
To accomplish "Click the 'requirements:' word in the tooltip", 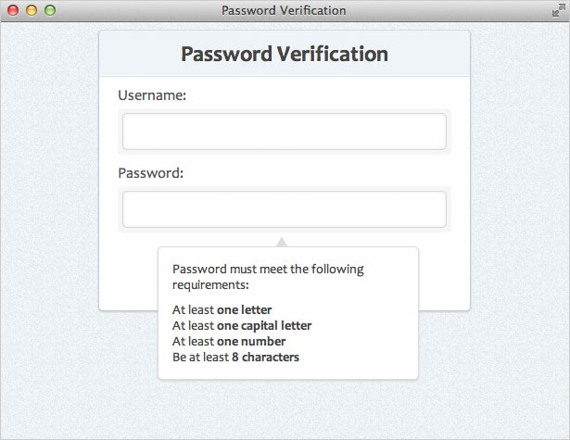I will point(210,285).
